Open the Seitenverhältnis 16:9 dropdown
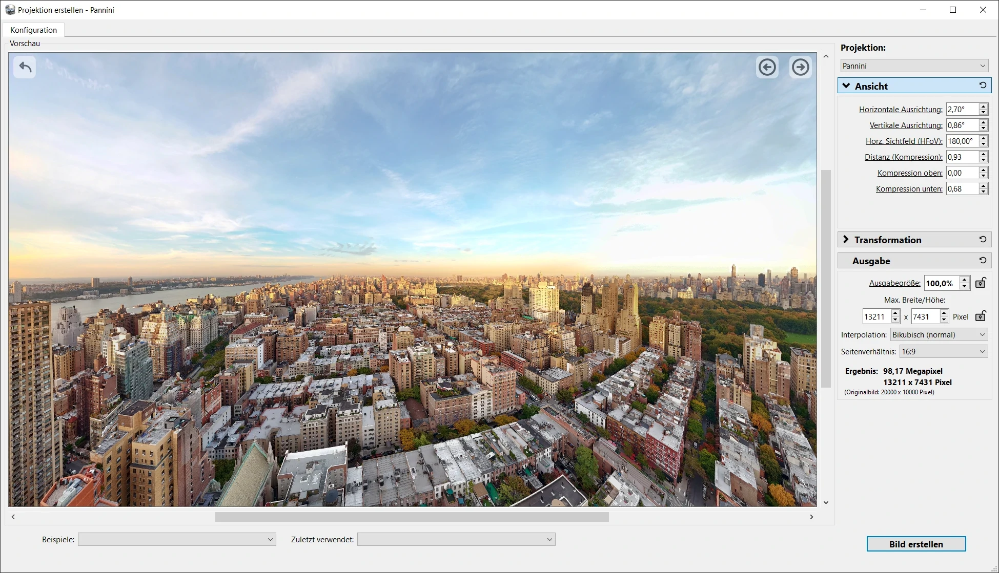Image resolution: width=999 pixels, height=573 pixels. 943,351
